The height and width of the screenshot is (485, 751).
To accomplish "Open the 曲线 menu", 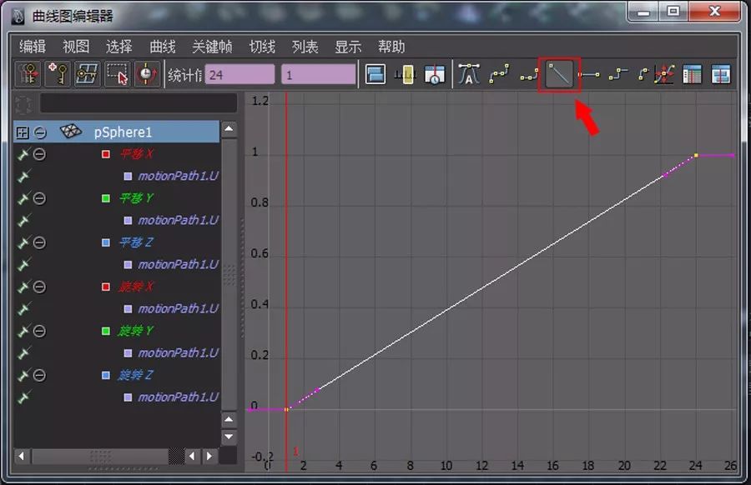I will [163, 47].
